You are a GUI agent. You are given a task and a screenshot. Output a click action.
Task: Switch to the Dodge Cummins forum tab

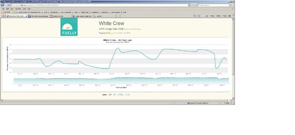click(83, 16)
